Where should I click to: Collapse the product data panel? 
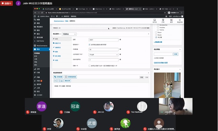click(x=148, y=34)
